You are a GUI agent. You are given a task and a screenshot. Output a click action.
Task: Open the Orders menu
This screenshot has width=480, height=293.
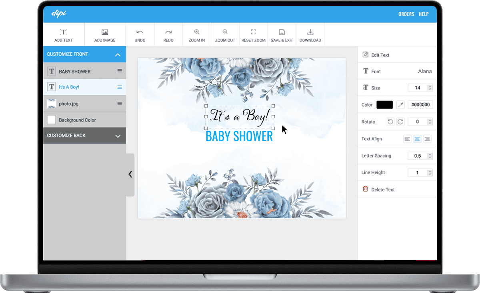coord(406,14)
